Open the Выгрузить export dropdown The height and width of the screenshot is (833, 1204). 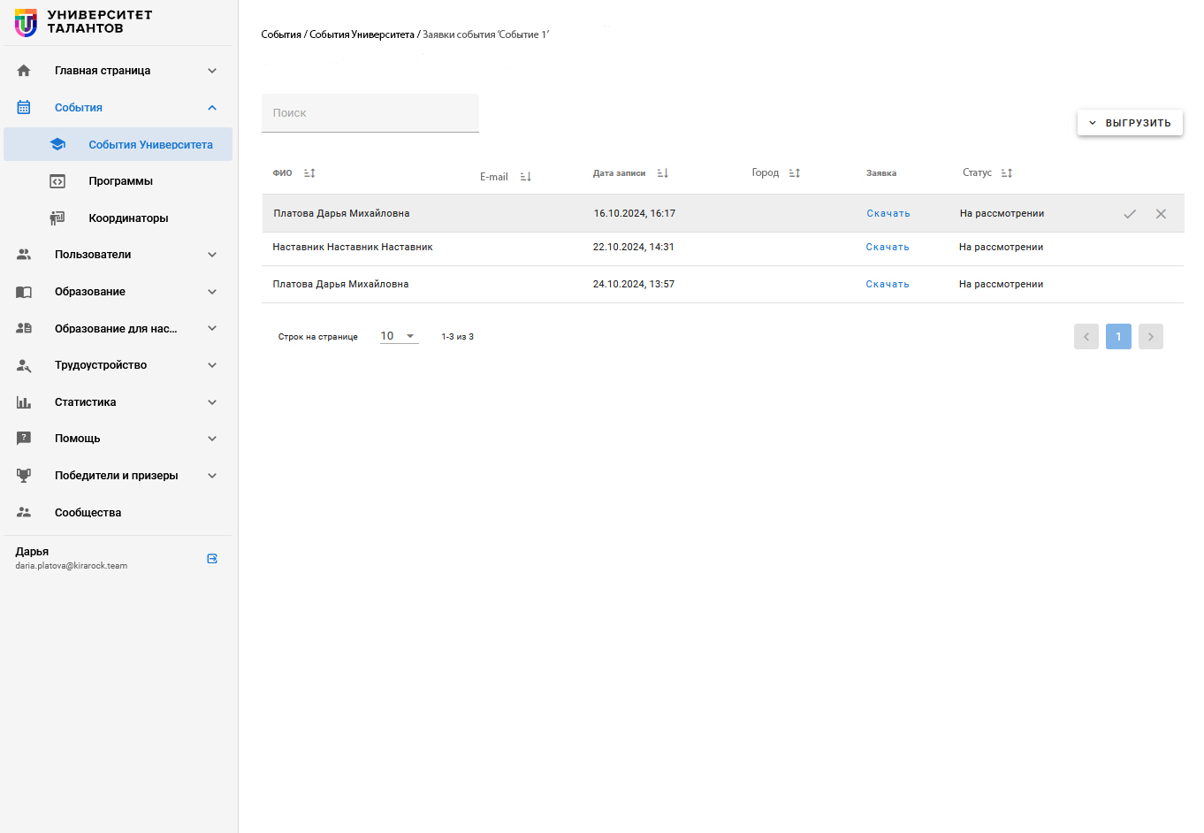coord(1130,123)
